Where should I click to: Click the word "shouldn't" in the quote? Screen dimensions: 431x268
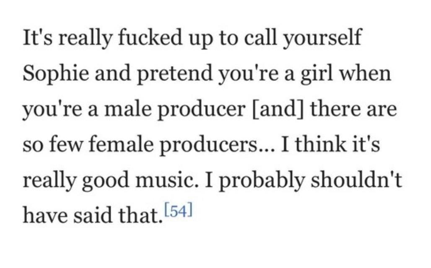point(356,180)
